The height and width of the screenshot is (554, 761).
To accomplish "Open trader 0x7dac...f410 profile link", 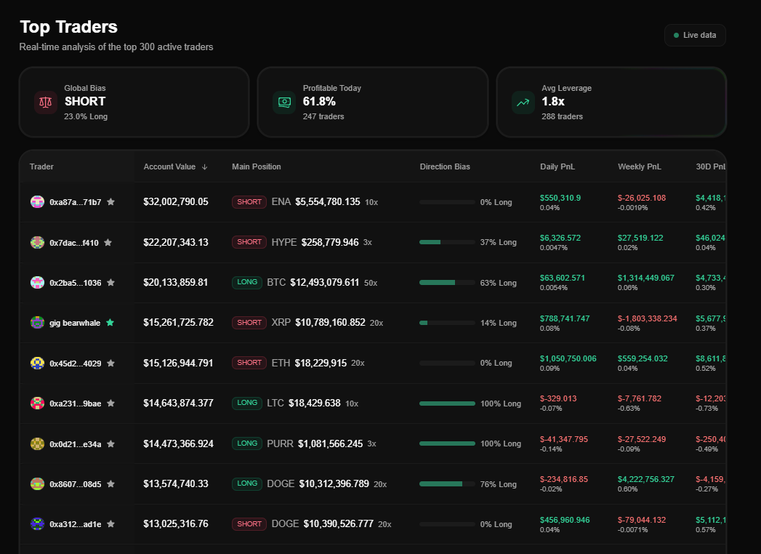I will tap(73, 243).
